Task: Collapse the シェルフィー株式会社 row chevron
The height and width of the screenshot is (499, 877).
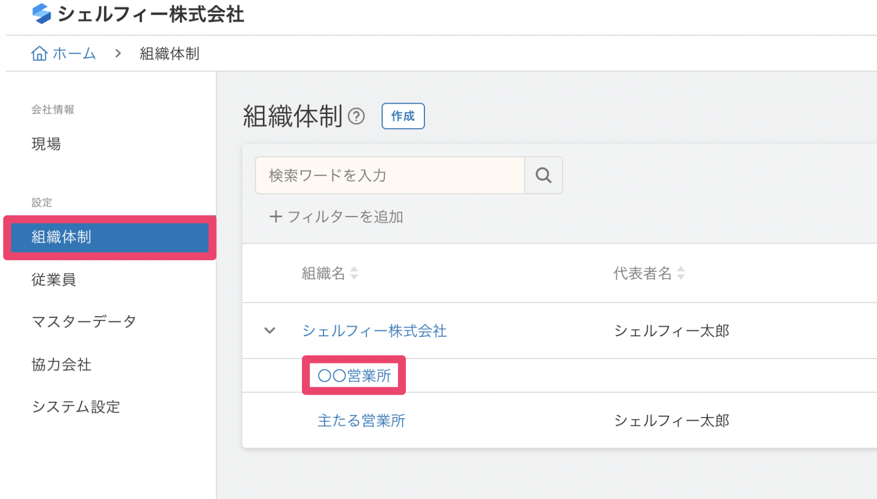Action: [269, 330]
